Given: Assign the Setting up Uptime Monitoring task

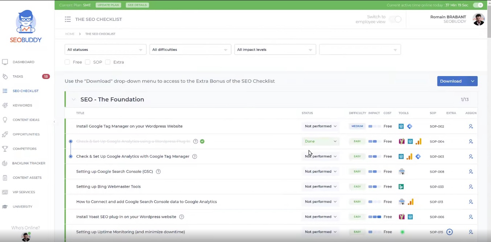Looking at the screenshot, I should (471, 232).
